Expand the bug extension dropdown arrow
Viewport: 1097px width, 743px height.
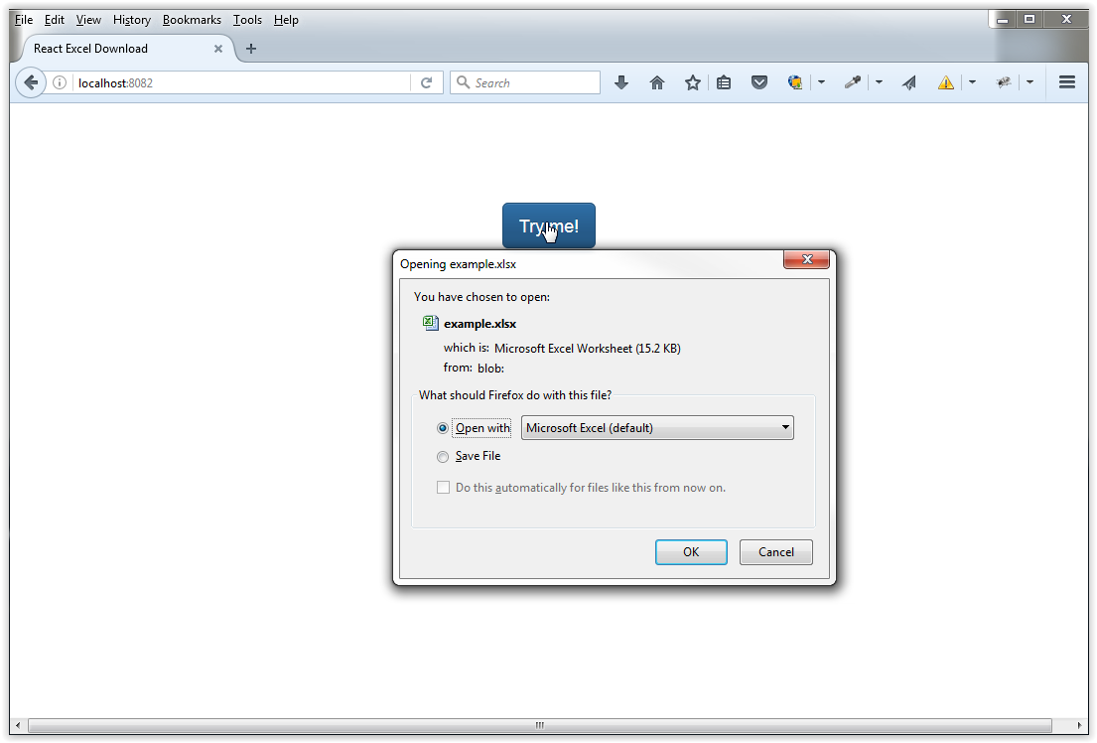[x=1029, y=82]
